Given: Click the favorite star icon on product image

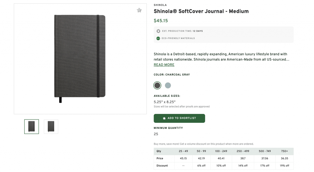Looking at the screenshot, I should tap(139, 10).
